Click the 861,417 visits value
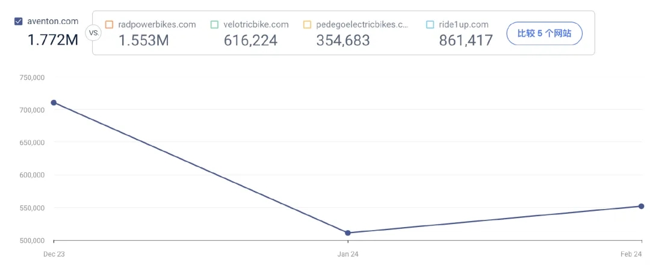This screenshot has width=650, height=265. [466, 40]
